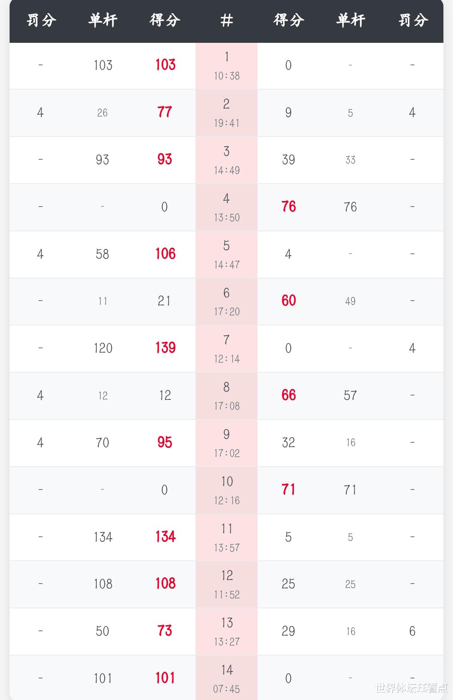Click the right 罚分 column header
This screenshot has height=700, width=453.
pos(413,20)
